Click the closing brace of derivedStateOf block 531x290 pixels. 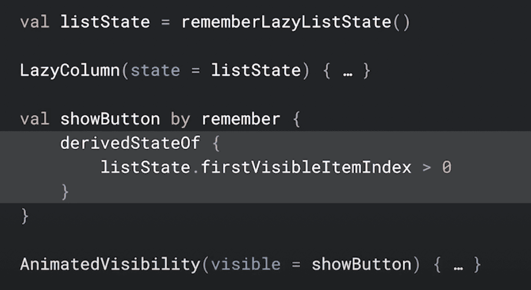coord(65,191)
